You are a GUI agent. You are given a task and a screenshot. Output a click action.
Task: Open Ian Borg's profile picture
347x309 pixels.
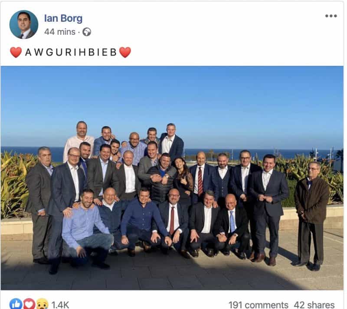(24, 25)
